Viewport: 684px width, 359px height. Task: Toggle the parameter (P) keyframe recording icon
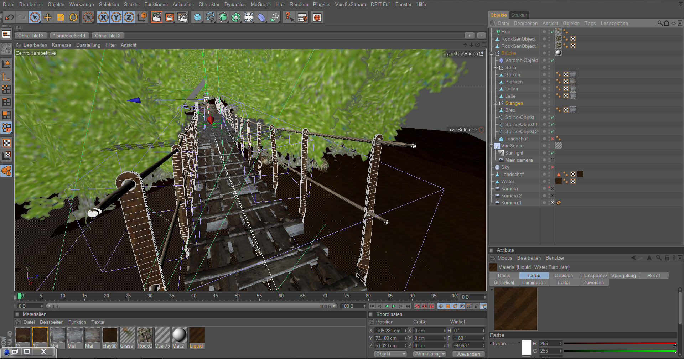pyautogui.click(x=462, y=306)
